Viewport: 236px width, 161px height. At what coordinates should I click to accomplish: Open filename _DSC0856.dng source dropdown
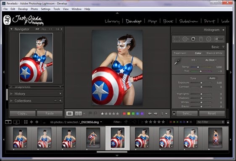(101, 122)
